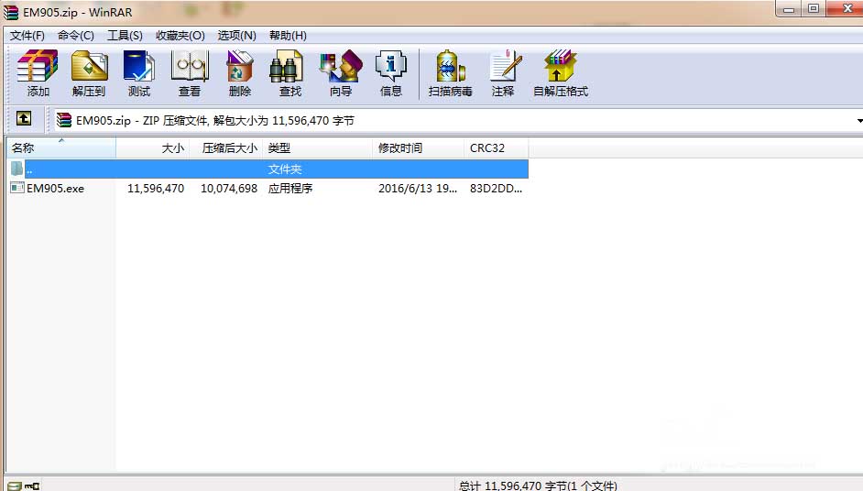Sort by the 名称 column header

pyautogui.click(x=61, y=147)
